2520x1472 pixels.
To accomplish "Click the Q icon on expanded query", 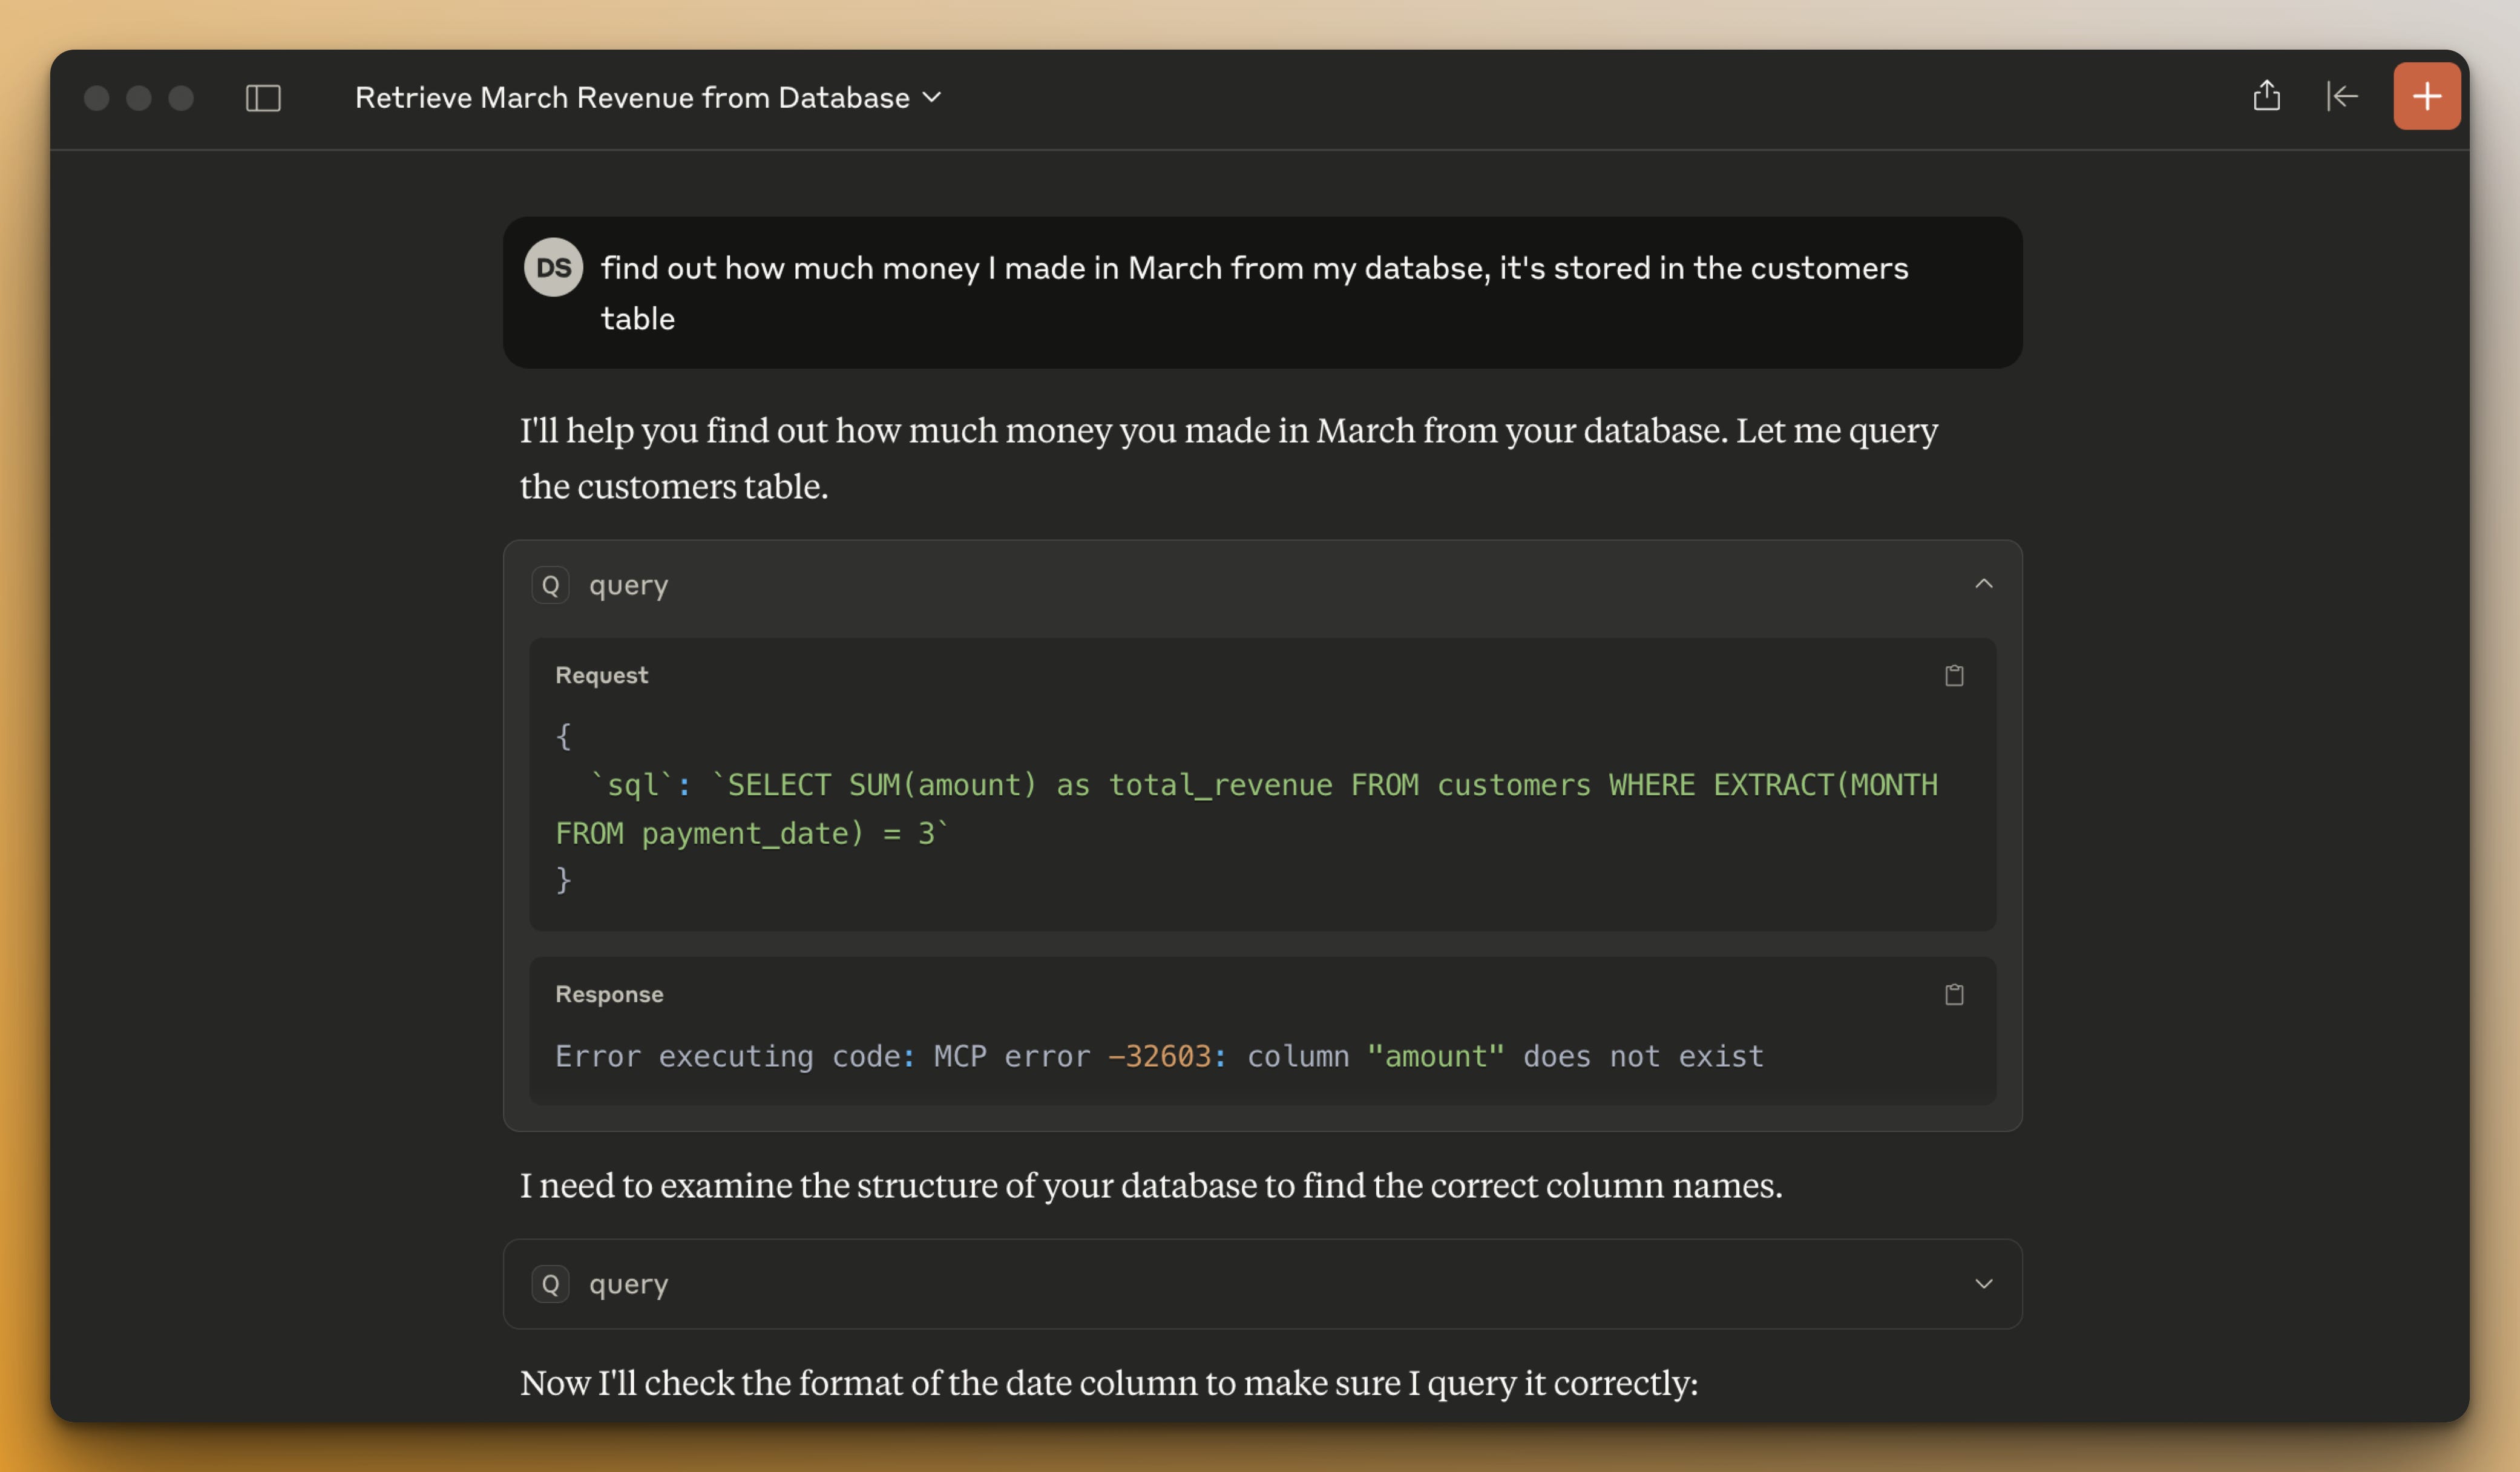I will pyautogui.click(x=550, y=585).
